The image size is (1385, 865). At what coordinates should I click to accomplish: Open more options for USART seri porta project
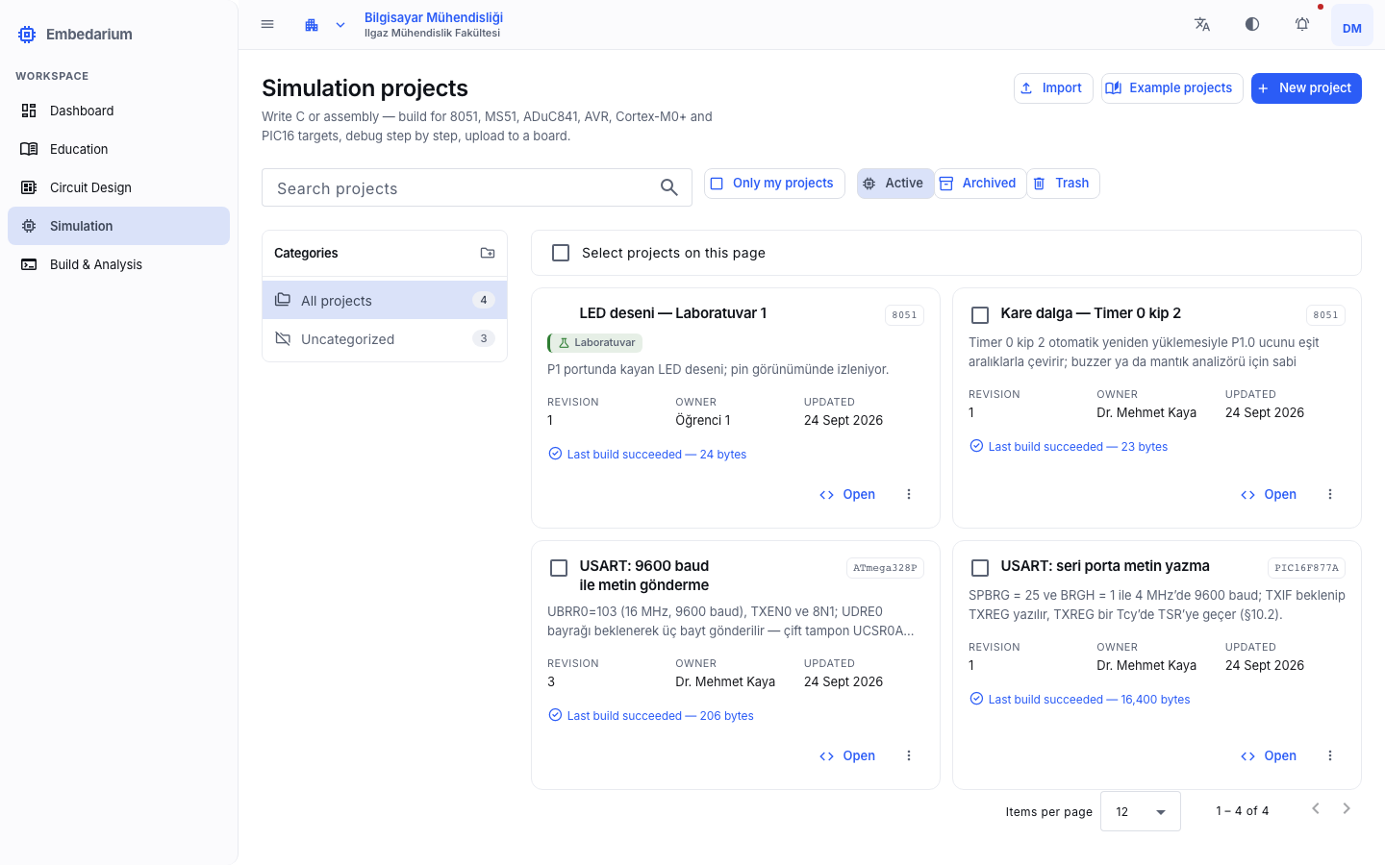point(1330,755)
